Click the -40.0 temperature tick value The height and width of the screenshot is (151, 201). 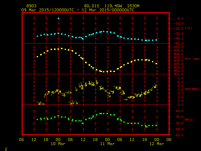pyautogui.click(x=179, y=38)
